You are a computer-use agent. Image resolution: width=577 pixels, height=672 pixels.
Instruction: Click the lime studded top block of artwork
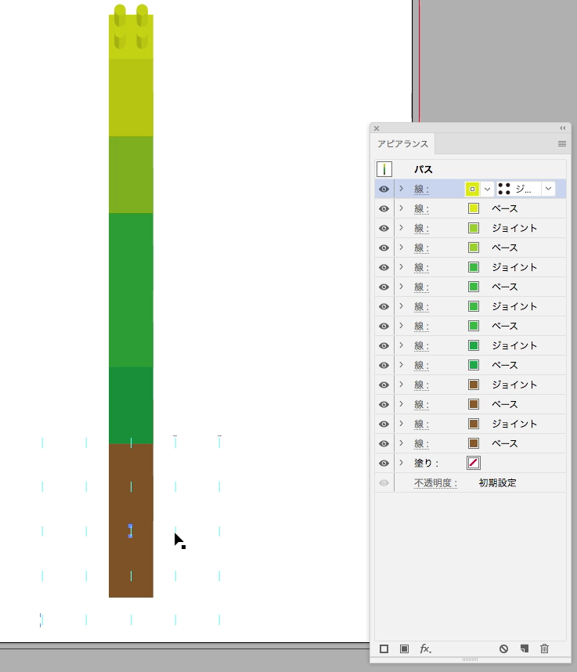[131, 31]
